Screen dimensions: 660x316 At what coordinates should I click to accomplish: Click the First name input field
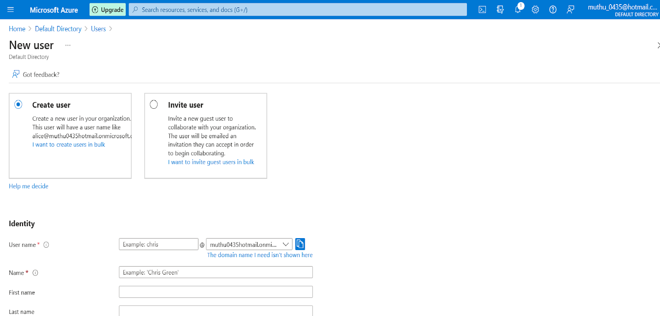(216, 292)
